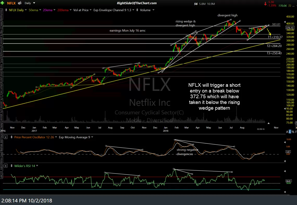Click the 'divergent high' annotation text
The height and width of the screenshot is (205, 297).
(x=227, y=15)
